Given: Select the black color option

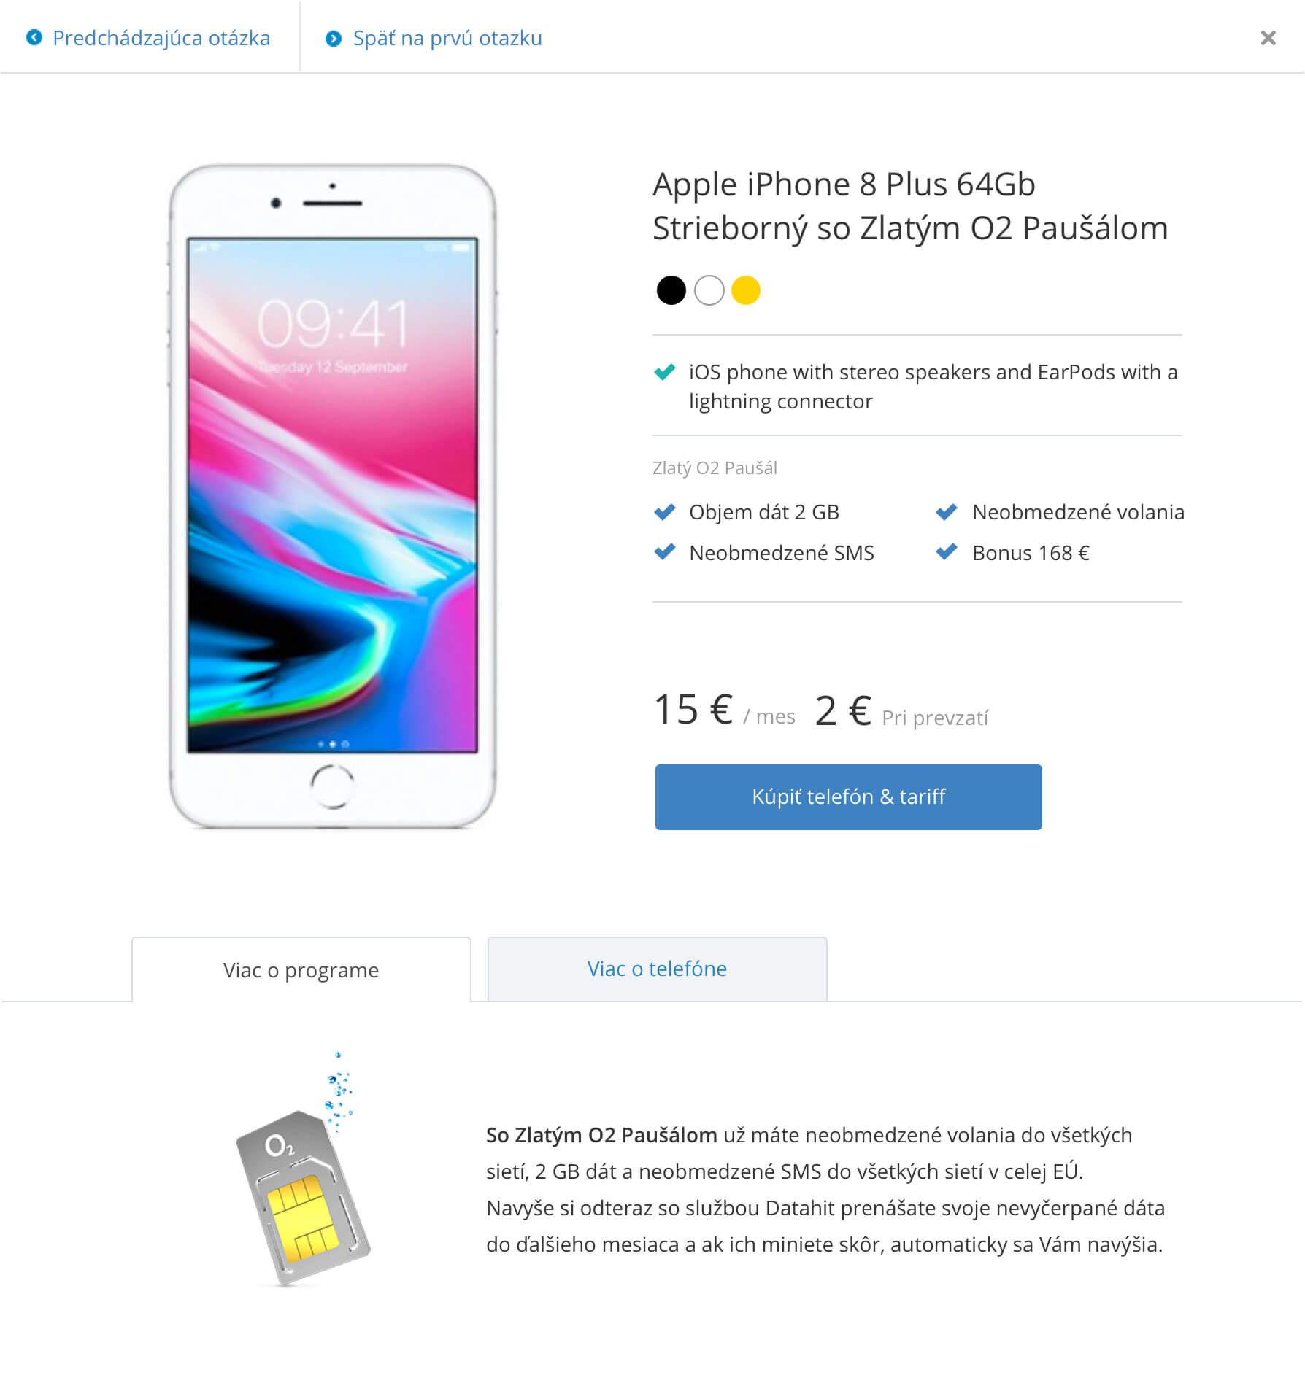Looking at the screenshot, I should point(671,290).
